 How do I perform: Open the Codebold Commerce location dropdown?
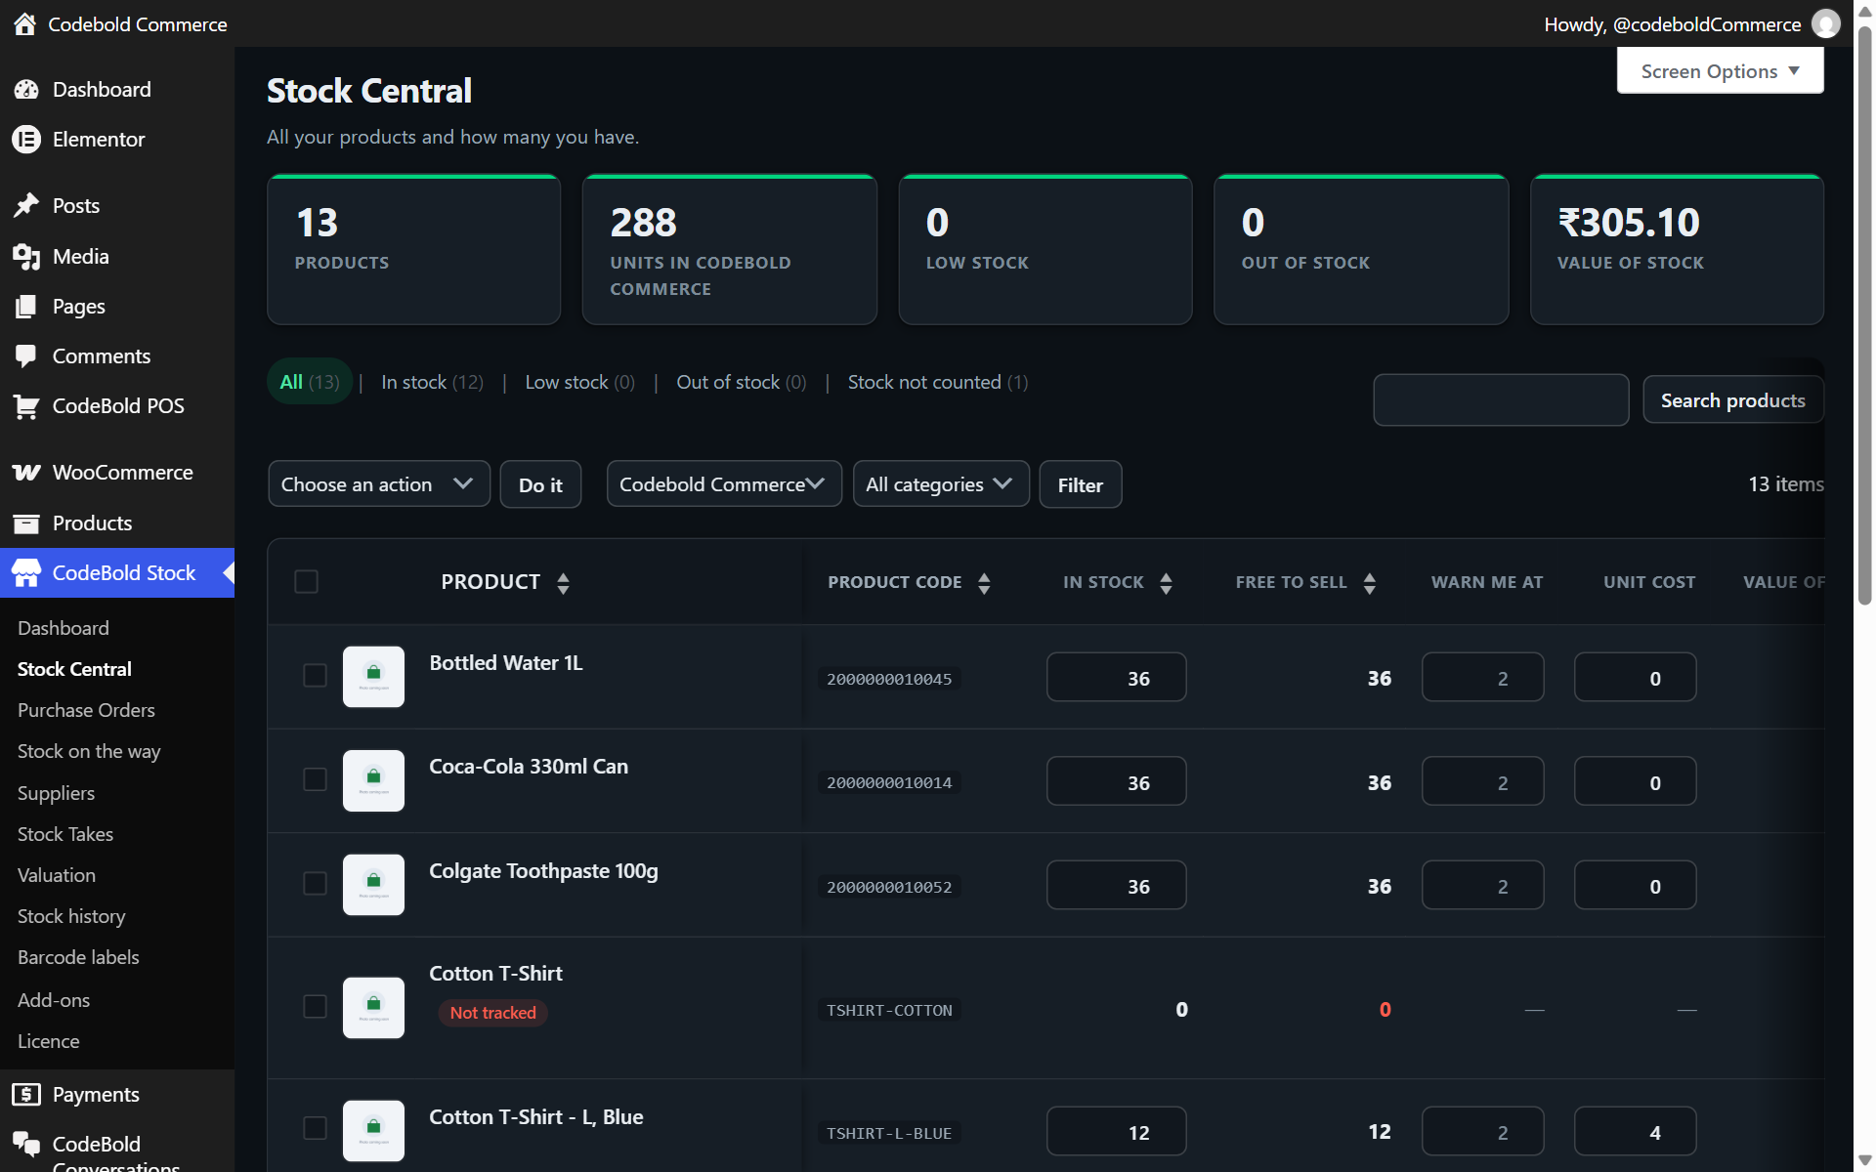point(724,483)
